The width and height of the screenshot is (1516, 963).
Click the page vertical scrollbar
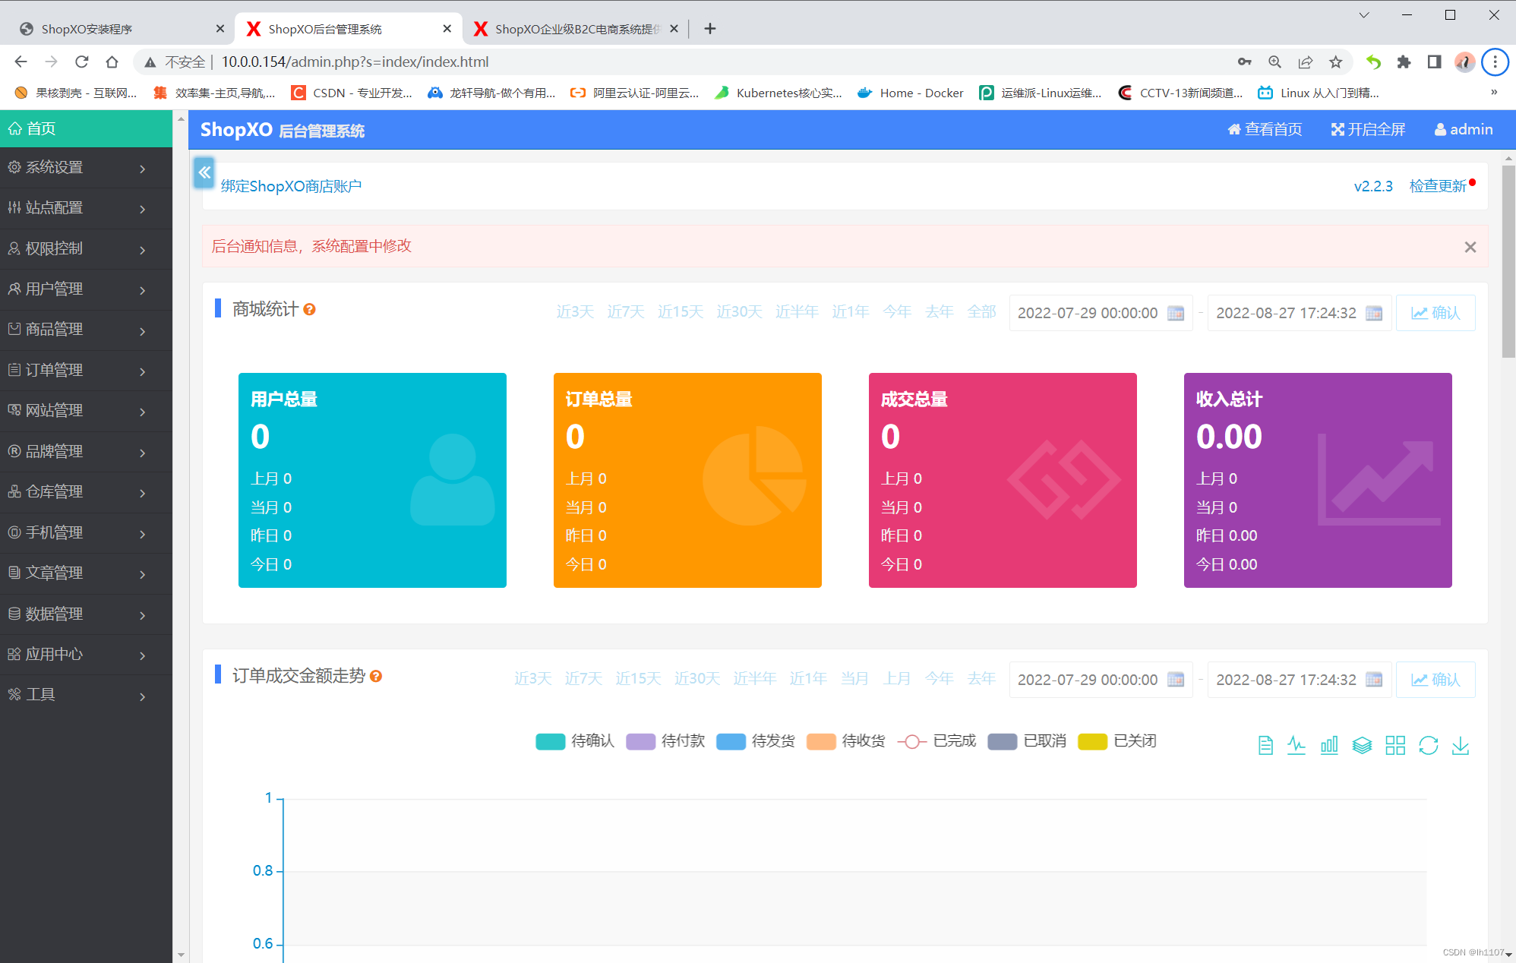(1508, 262)
